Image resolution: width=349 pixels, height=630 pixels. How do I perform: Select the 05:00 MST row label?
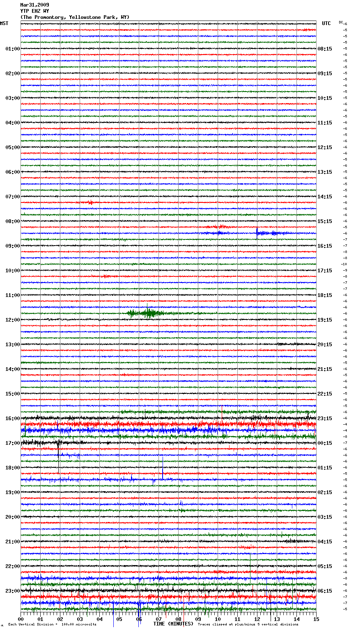click(x=13, y=147)
